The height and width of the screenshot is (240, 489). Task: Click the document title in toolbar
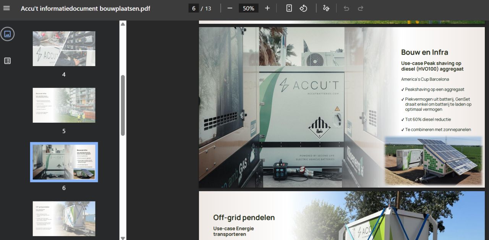tap(86, 8)
